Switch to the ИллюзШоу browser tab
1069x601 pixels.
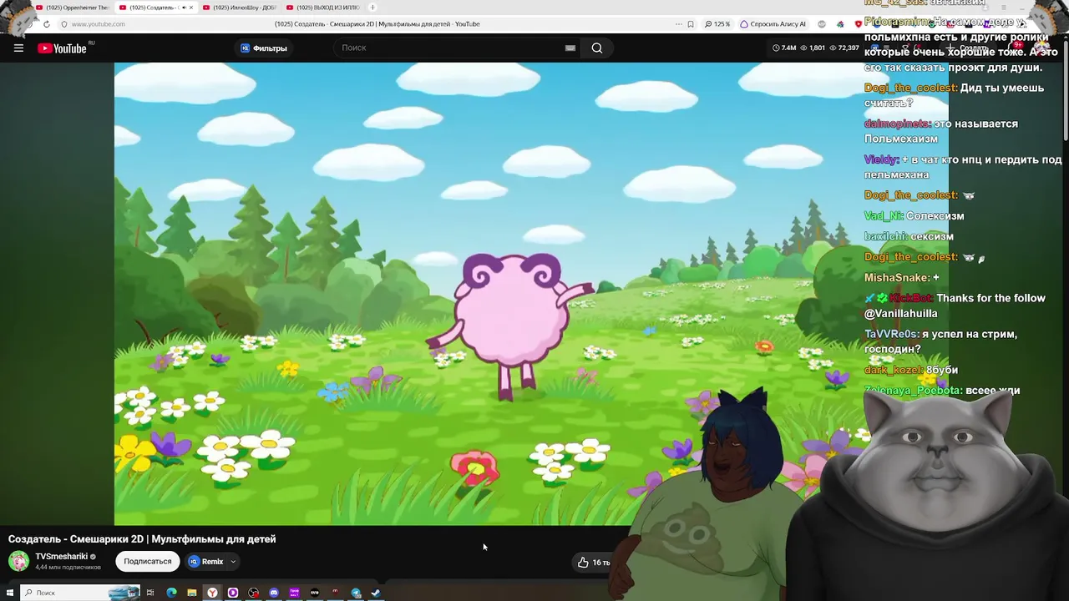click(240, 8)
